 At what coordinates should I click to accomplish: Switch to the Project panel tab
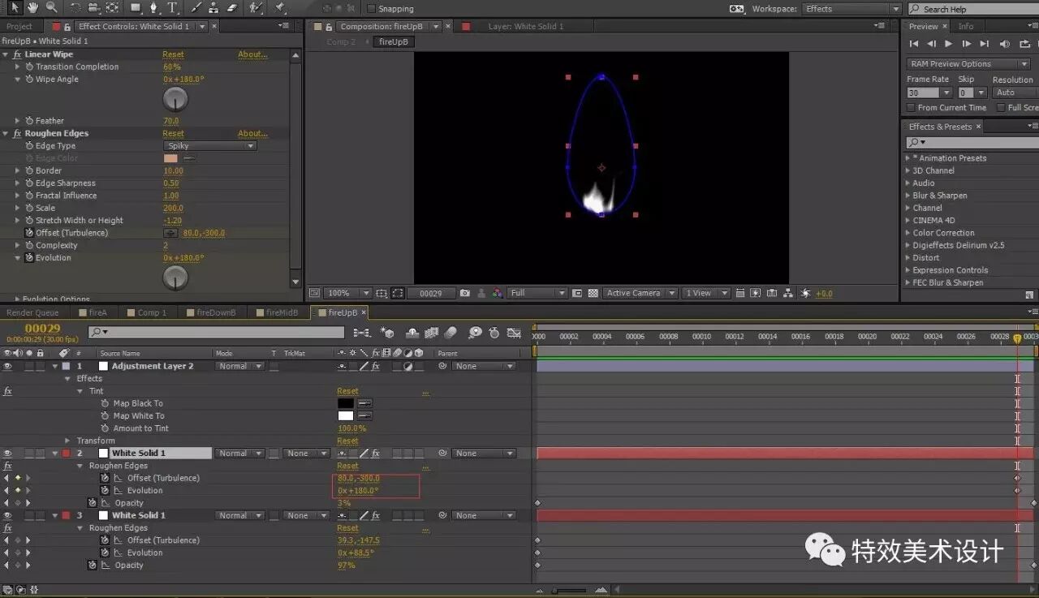point(20,26)
